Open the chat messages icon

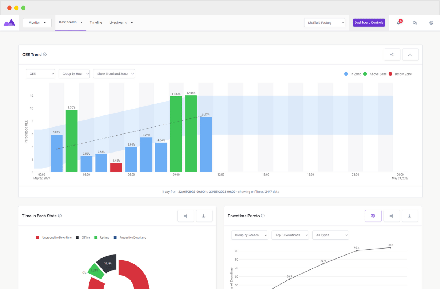pyautogui.click(x=415, y=23)
